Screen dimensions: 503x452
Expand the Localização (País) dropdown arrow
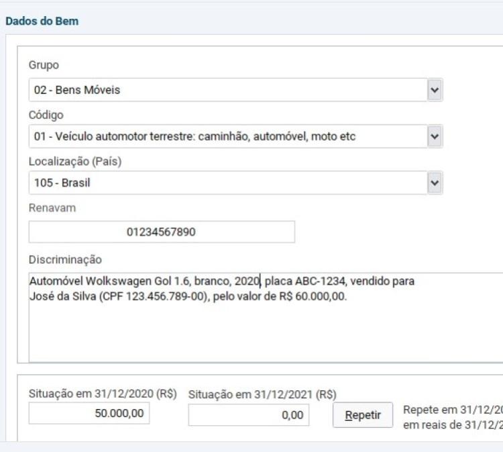pyautogui.click(x=435, y=183)
